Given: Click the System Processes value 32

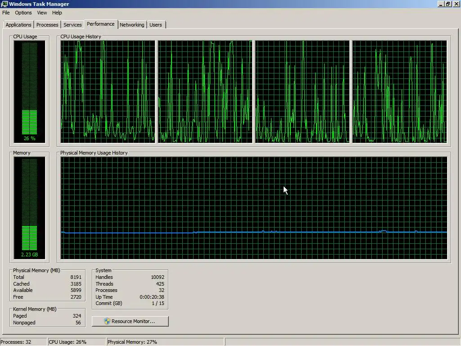Looking at the screenshot, I should [162, 290].
